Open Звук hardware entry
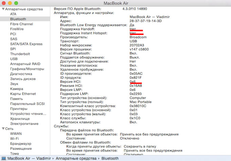This screenshot has height=161, width=231. click(14, 84)
